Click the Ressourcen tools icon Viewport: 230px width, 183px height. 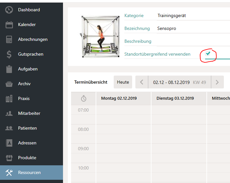point(9,173)
